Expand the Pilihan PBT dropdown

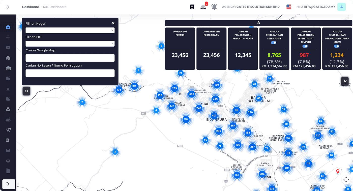click(70, 43)
